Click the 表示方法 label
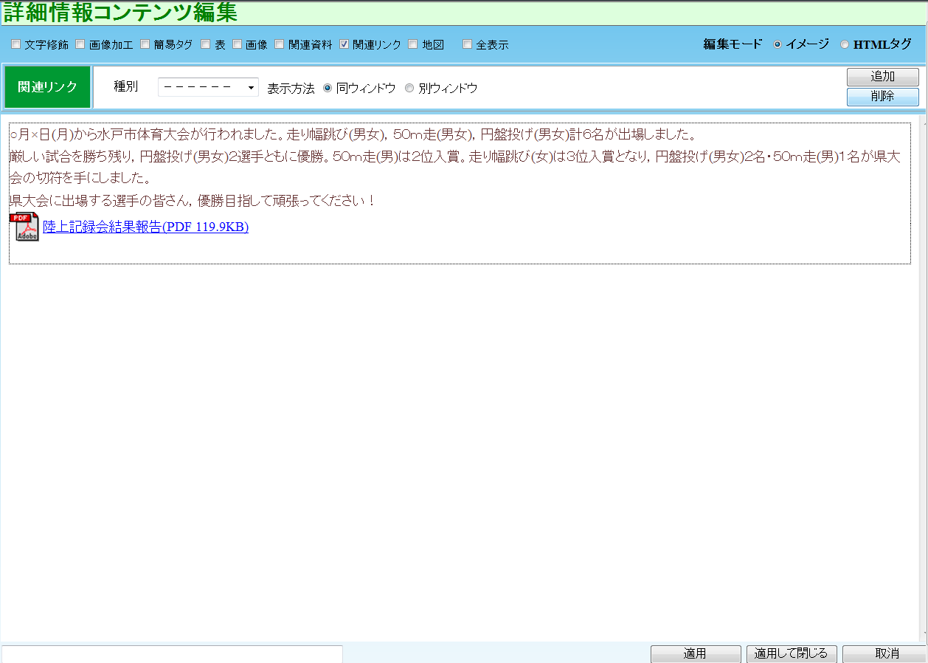Image resolution: width=928 pixels, height=663 pixels. coord(291,88)
